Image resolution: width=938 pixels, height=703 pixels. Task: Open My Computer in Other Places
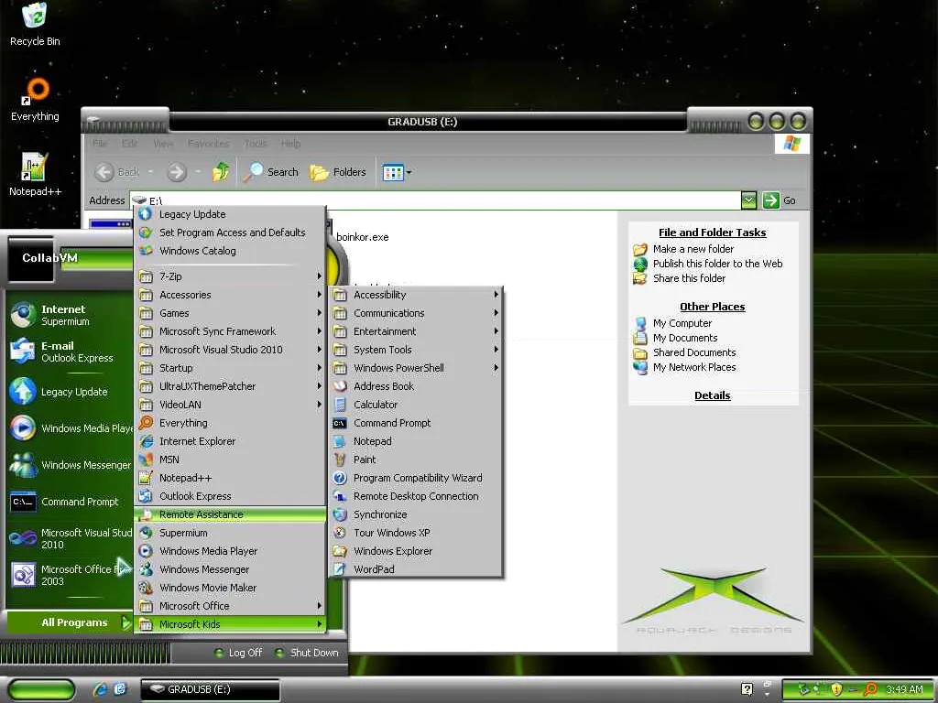pos(682,323)
